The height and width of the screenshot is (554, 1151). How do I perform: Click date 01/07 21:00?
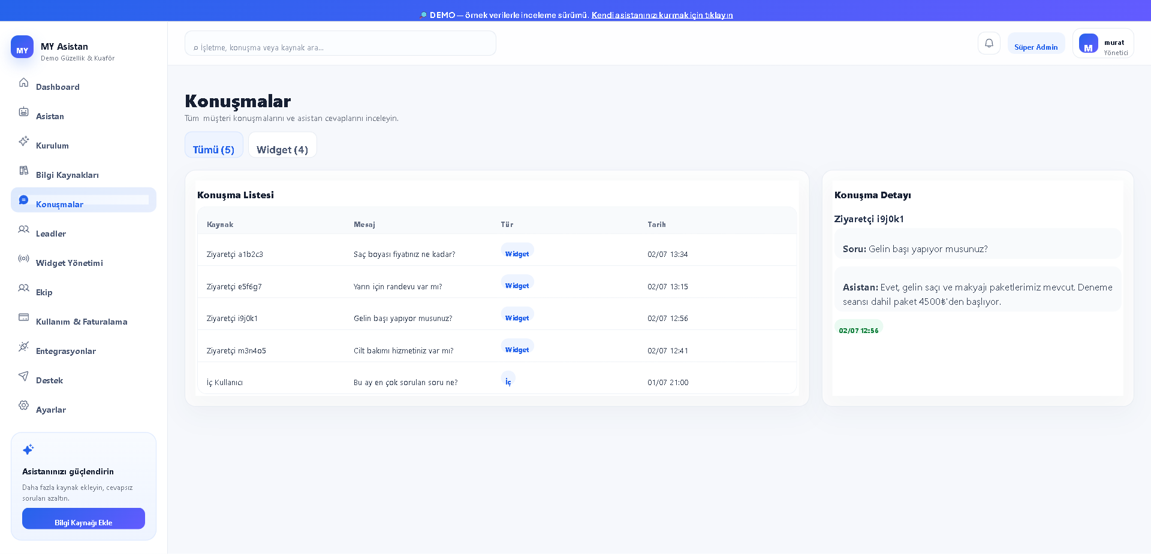pyautogui.click(x=668, y=383)
